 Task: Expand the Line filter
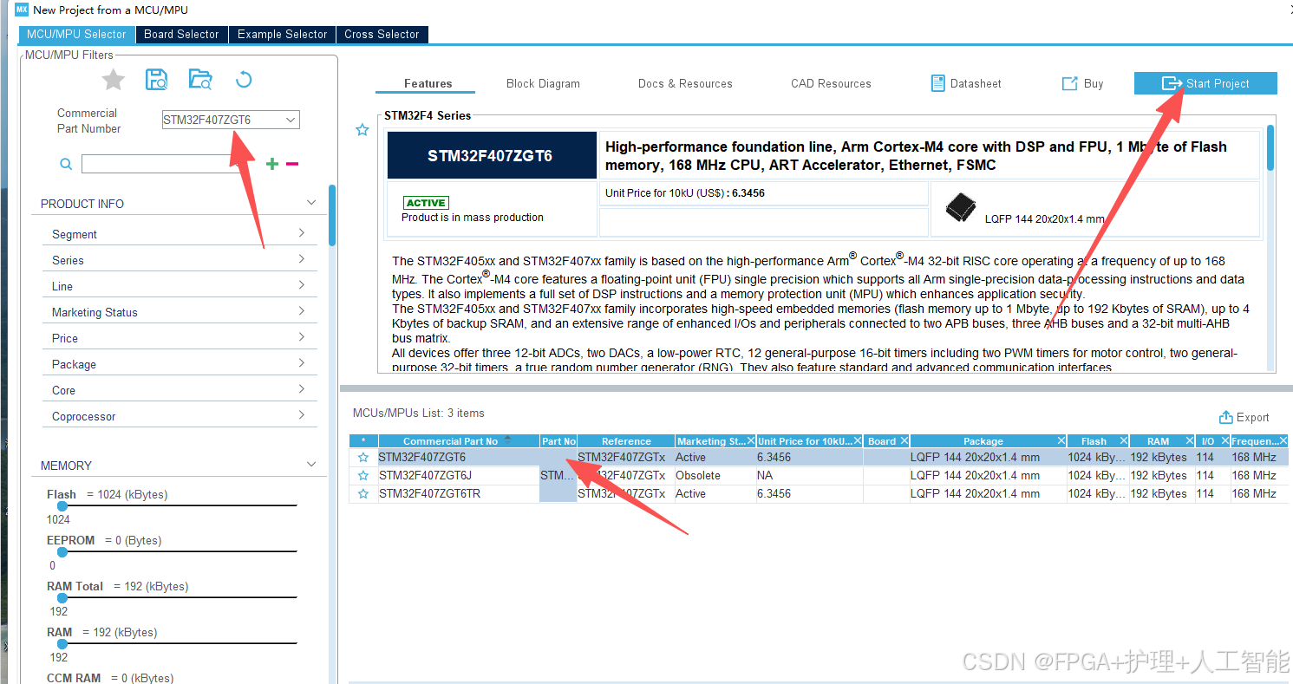[x=301, y=285]
